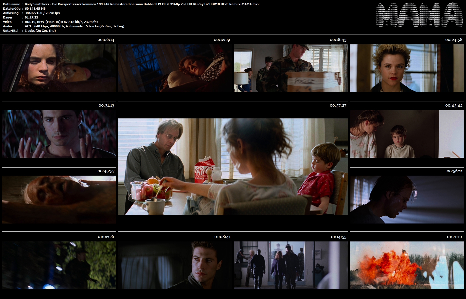The height and width of the screenshot is (299, 466).
Task: Click the 00:37:27 timestamp
Action: click(338, 105)
